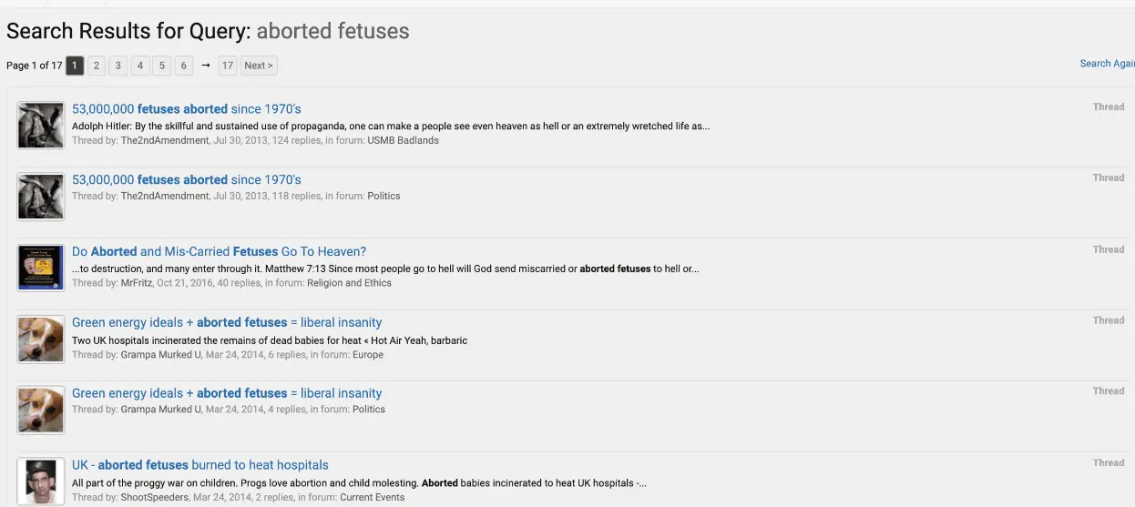Go to results page 2
The width and height of the screenshot is (1135, 507).
coord(96,66)
